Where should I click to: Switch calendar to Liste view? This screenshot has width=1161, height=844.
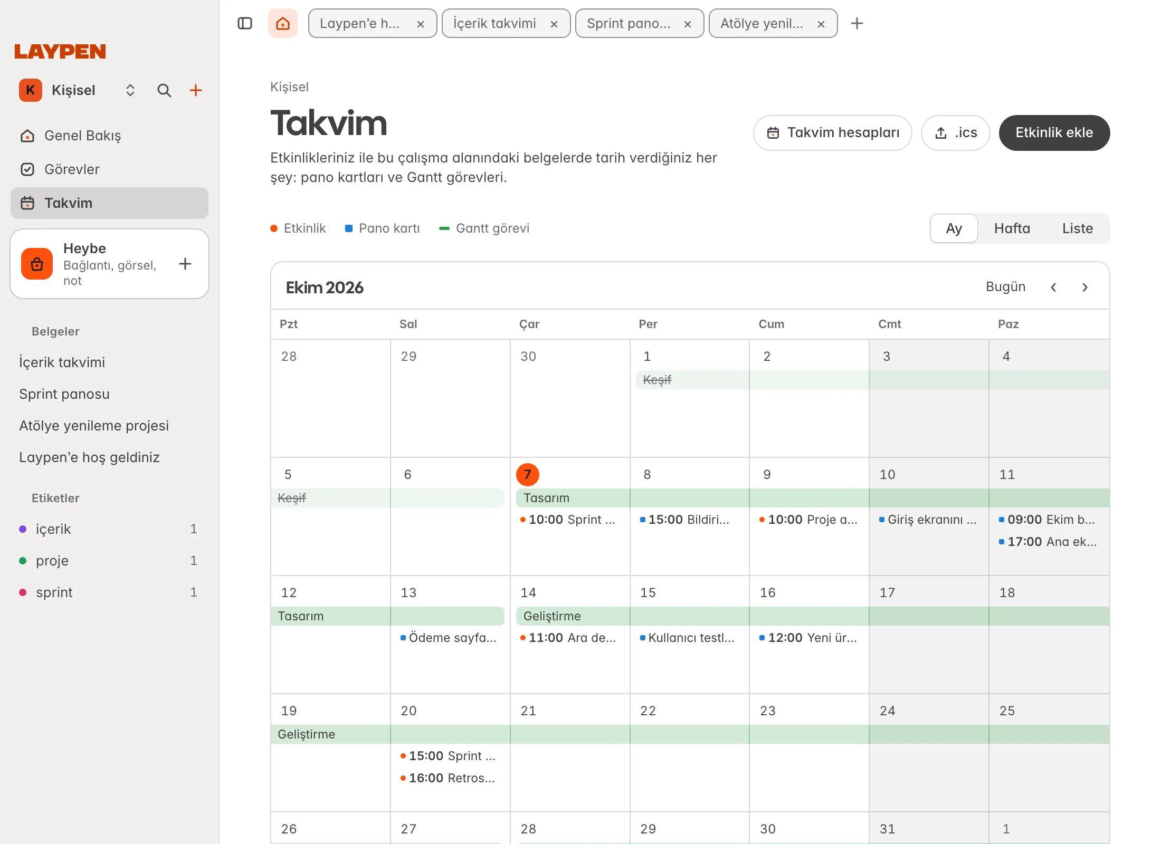pyautogui.click(x=1077, y=228)
